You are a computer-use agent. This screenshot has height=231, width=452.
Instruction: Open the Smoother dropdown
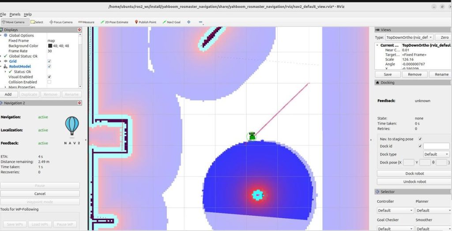click(x=433, y=229)
